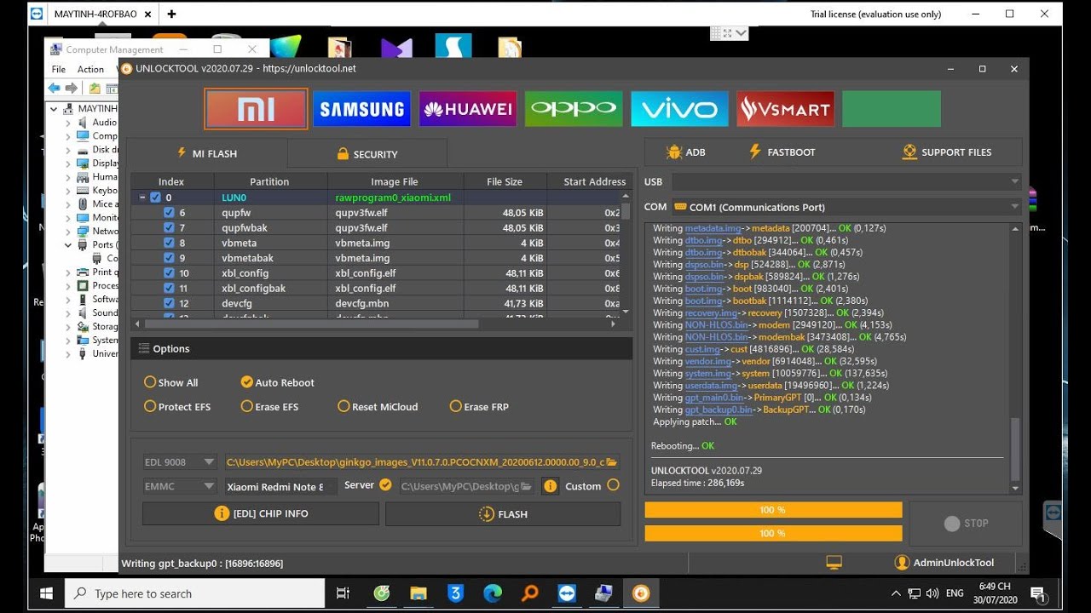Select the Vivo brand logo button

[679, 109]
